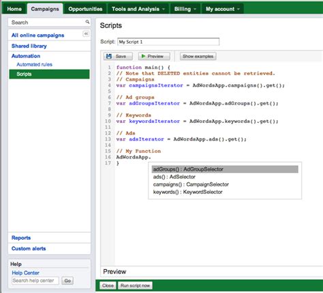
Task: Open the Tools and Analysis tab
Action: point(138,9)
